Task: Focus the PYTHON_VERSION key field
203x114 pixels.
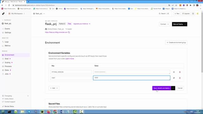Action: (71, 72)
